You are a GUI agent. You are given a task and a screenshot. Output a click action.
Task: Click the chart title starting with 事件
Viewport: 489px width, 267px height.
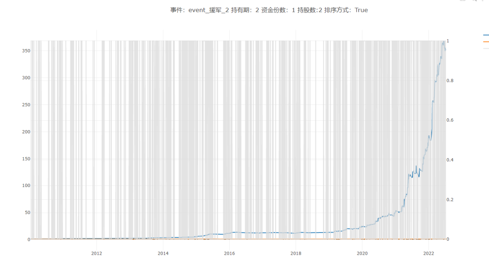(269, 10)
